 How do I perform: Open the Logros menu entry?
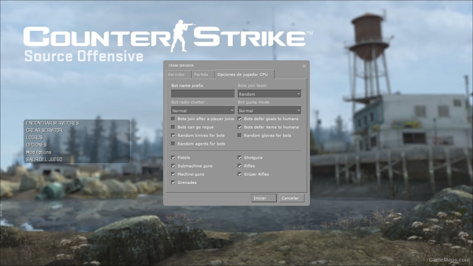34,138
